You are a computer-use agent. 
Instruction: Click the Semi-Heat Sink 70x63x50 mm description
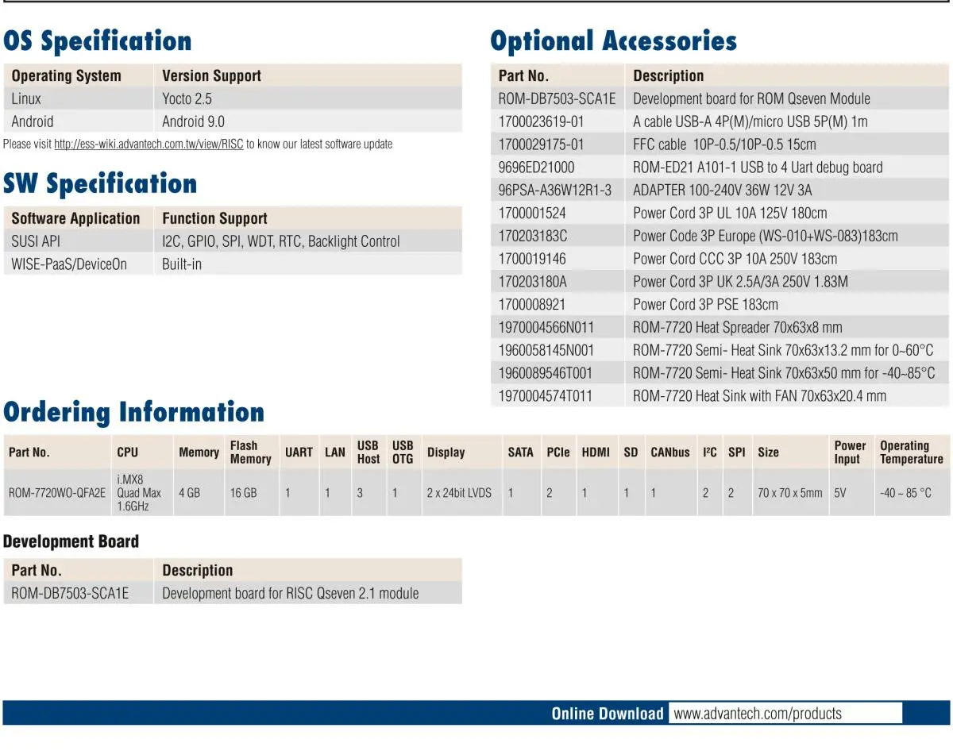tap(784, 373)
